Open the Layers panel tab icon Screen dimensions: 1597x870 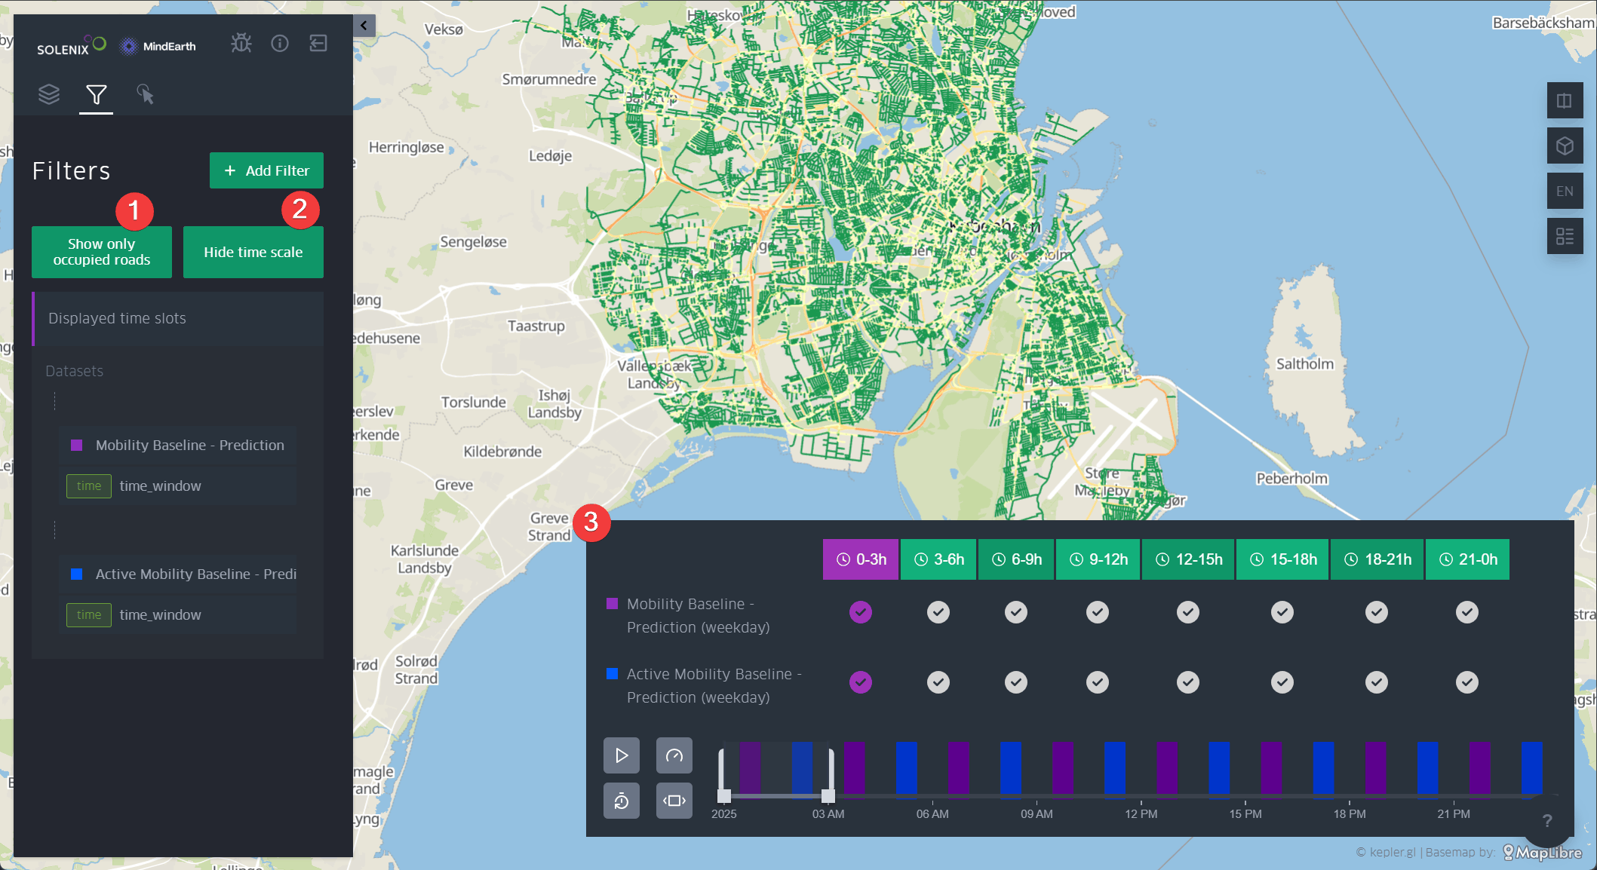49,94
